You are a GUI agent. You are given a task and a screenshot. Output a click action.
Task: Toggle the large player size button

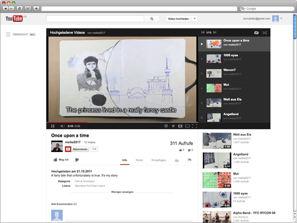coord(187,126)
